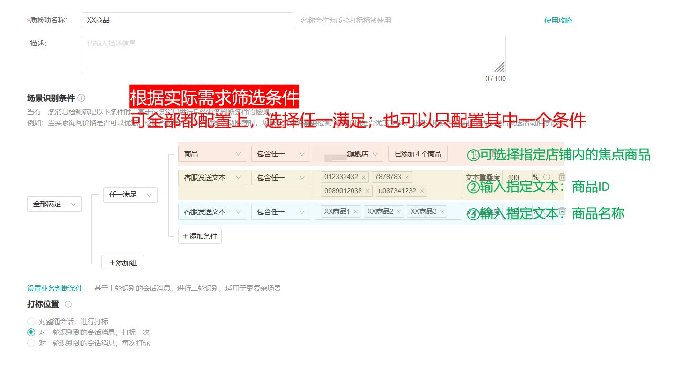
Task: Click the 质检项名称 input containing XX商品
Action: 188,20
